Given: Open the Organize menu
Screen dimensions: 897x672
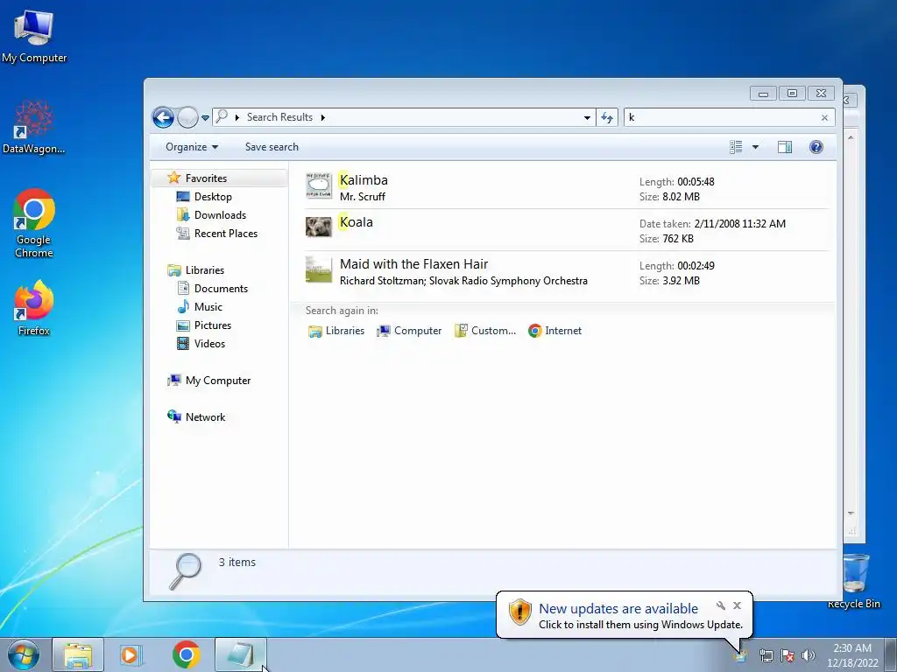Looking at the screenshot, I should click(x=192, y=147).
